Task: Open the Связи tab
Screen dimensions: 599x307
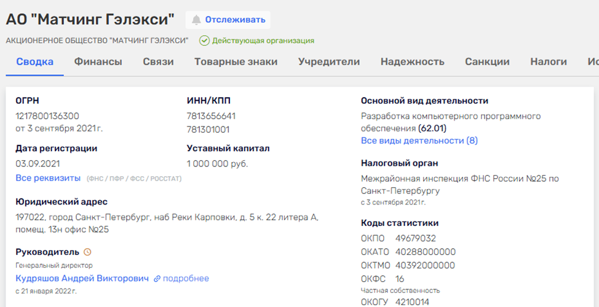Action: tap(158, 62)
